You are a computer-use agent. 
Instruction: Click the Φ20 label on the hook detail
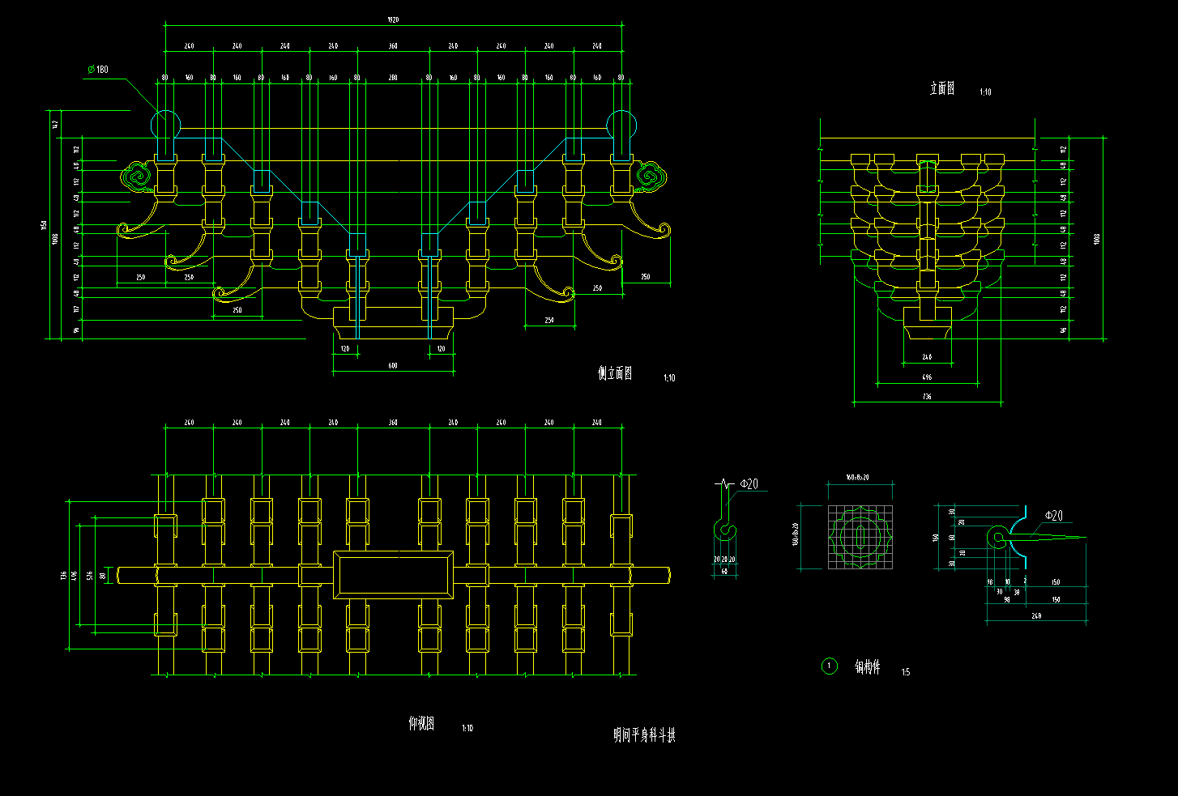pyautogui.click(x=749, y=484)
